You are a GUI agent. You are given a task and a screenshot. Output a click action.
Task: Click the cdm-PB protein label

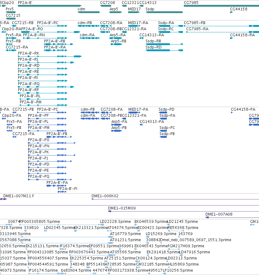tap(88, 109)
